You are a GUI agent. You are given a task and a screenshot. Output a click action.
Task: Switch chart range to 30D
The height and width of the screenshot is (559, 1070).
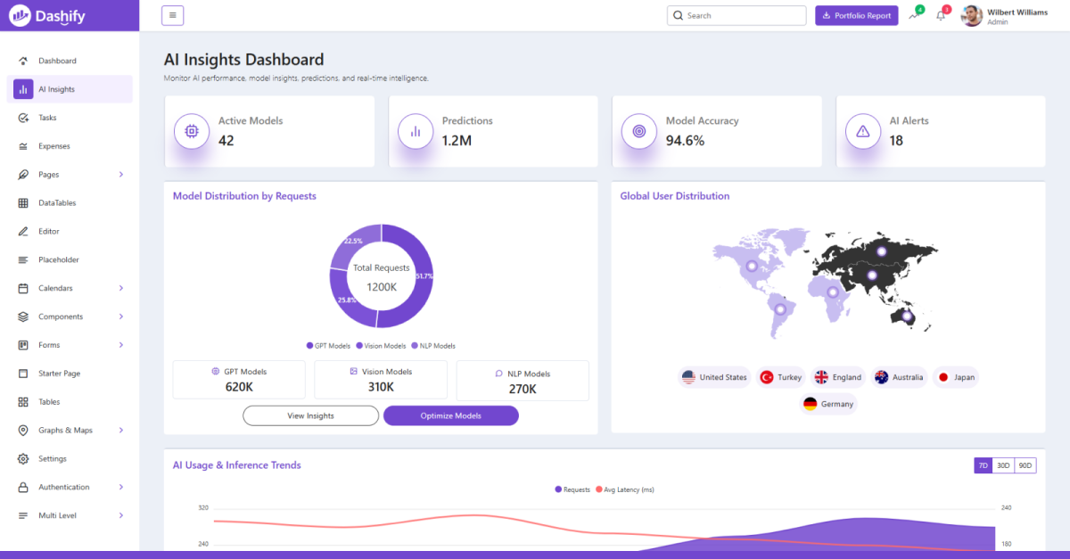[1004, 465]
